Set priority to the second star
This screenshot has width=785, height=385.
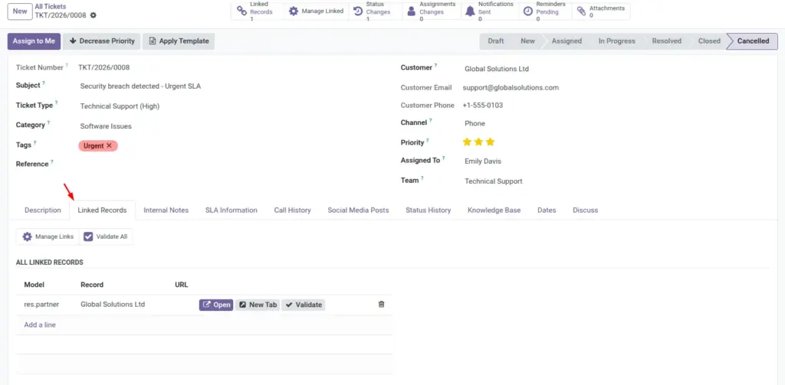[x=478, y=142]
